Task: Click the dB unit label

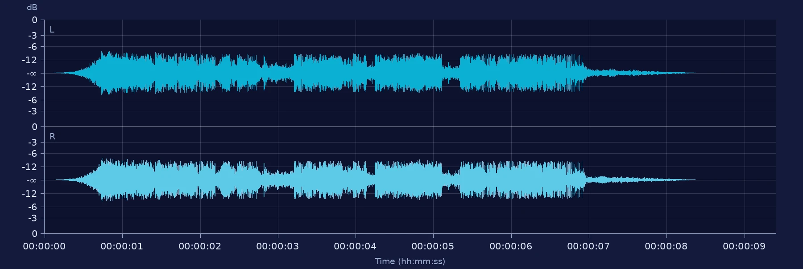Action: coord(32,8)
